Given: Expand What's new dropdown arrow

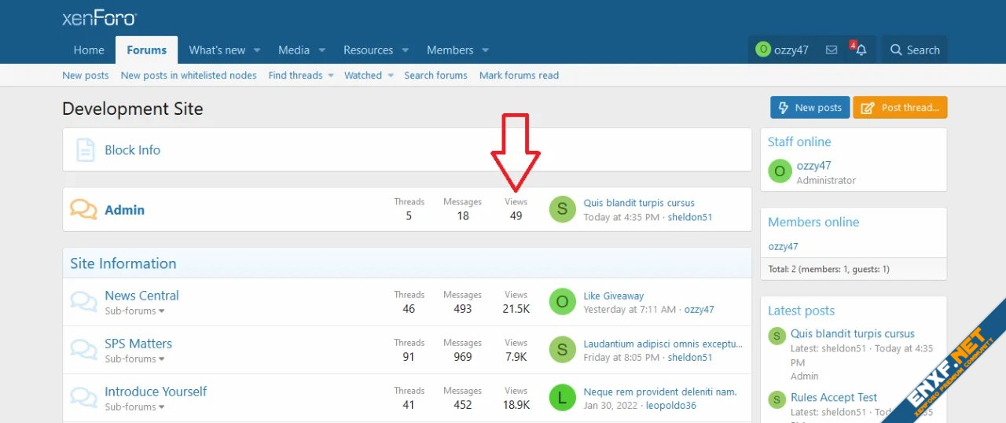Looking at the screenshot, I should [257, 50].
